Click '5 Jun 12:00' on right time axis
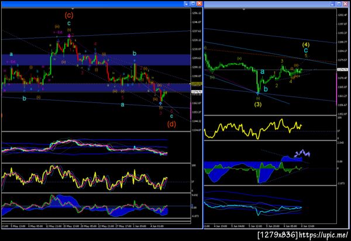The width and height of the screenshot is (351, 241). [x=256, y=226]
